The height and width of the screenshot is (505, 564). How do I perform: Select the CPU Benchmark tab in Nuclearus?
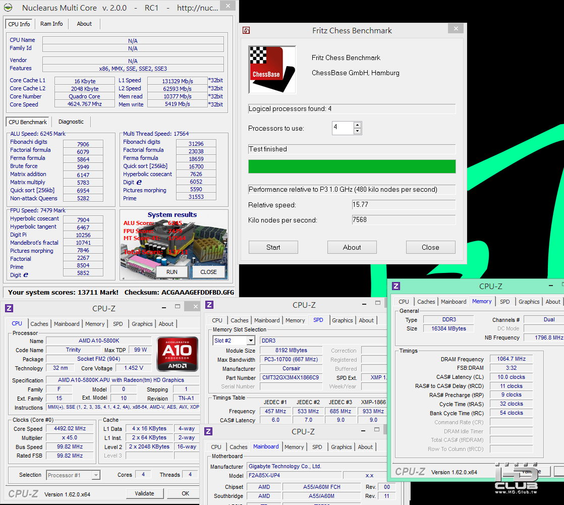tap(28, 122)
